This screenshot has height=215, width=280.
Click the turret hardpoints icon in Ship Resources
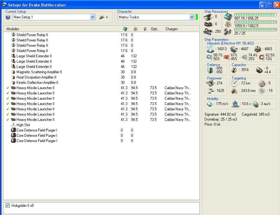click(208, 17)
